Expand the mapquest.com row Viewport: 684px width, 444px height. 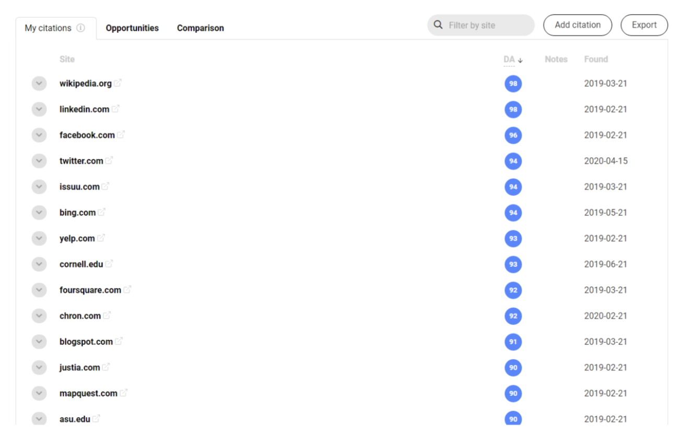39,394
